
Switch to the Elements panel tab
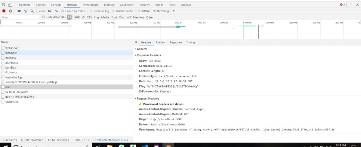(x=24, y=5)
